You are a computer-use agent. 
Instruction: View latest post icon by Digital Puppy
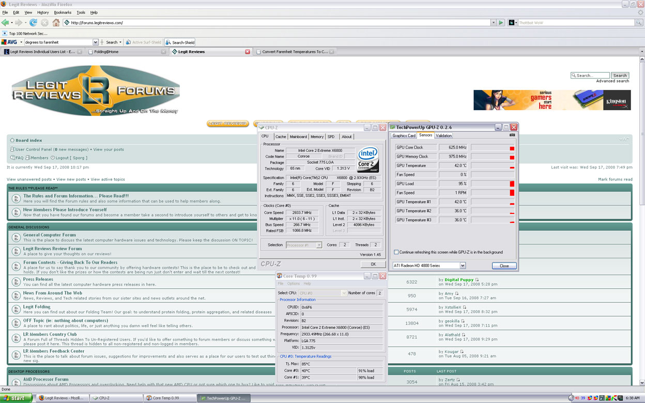click(x=477, y=280)
